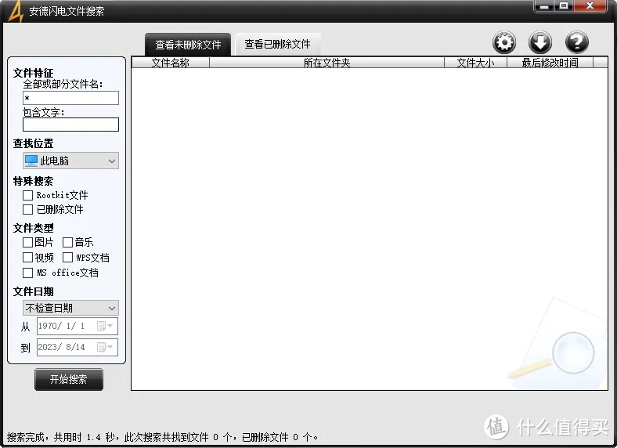Click the 文件类型 section heading
617x448 pixels.
tap(33, 228)
